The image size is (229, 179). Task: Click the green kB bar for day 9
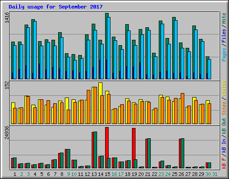(68, 159)
